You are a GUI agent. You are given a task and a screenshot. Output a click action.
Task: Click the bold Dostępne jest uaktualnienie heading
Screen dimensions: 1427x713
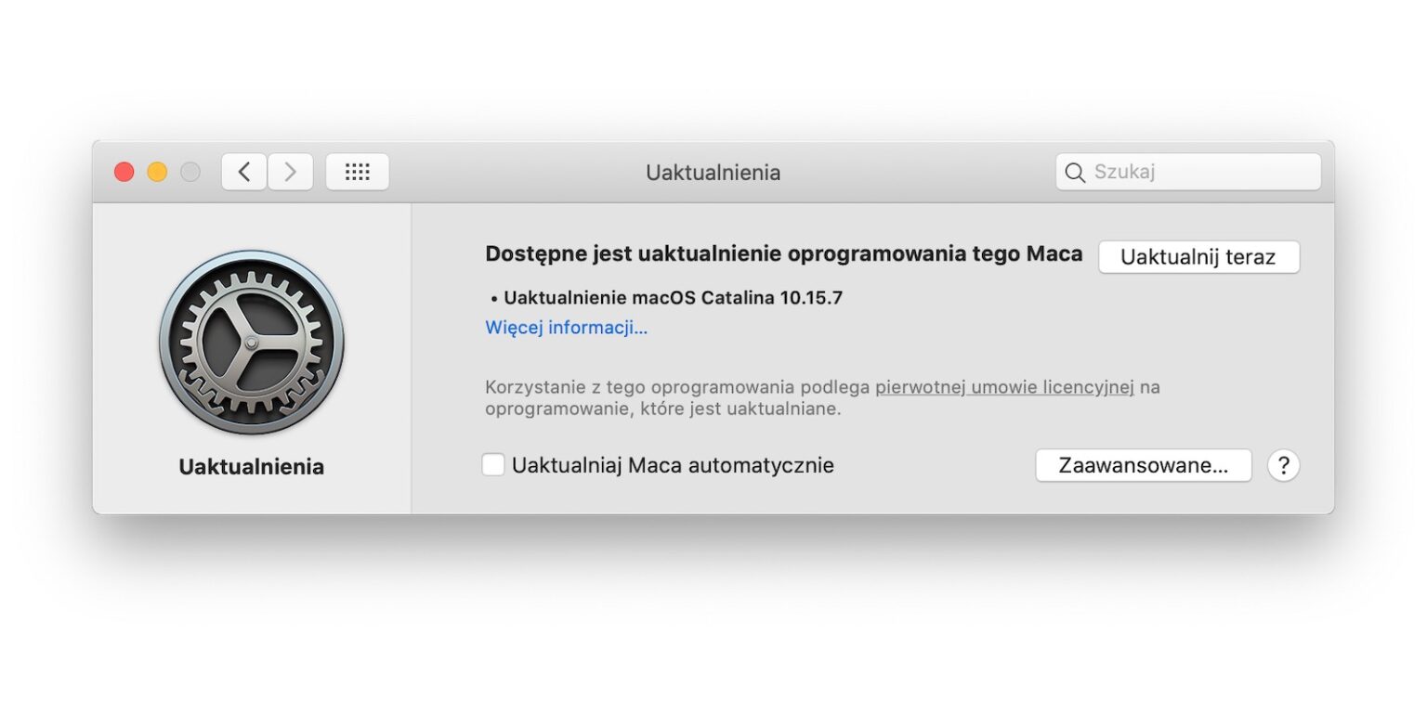(783, 254)
